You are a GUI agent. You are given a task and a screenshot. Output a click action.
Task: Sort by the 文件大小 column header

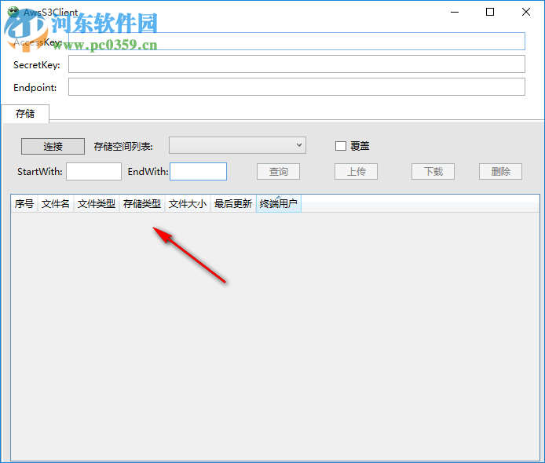point(188,203)
